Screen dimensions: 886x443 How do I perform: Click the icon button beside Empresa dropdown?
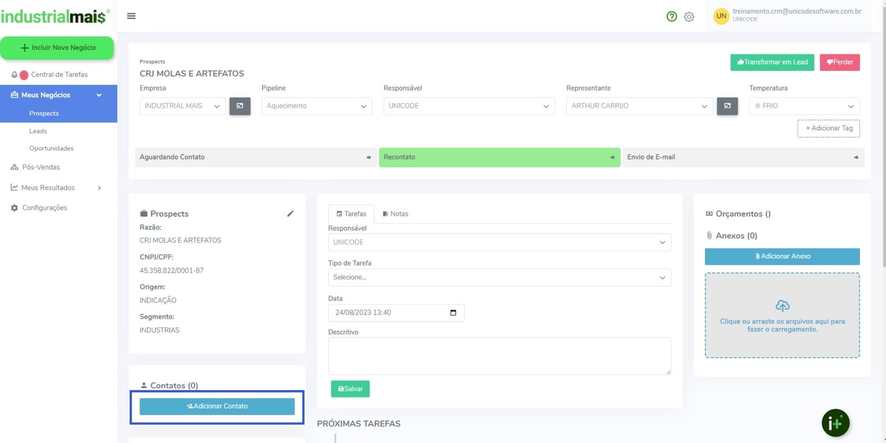[x=240, y=106]
